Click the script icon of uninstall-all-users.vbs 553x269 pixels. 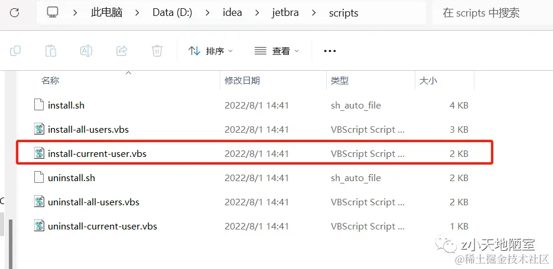pos(39,202)
